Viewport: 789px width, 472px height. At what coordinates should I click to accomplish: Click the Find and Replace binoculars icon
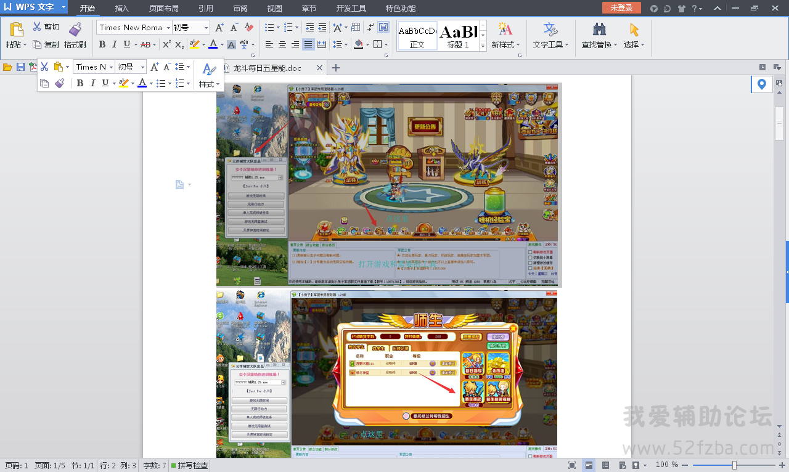click(599, 30)
